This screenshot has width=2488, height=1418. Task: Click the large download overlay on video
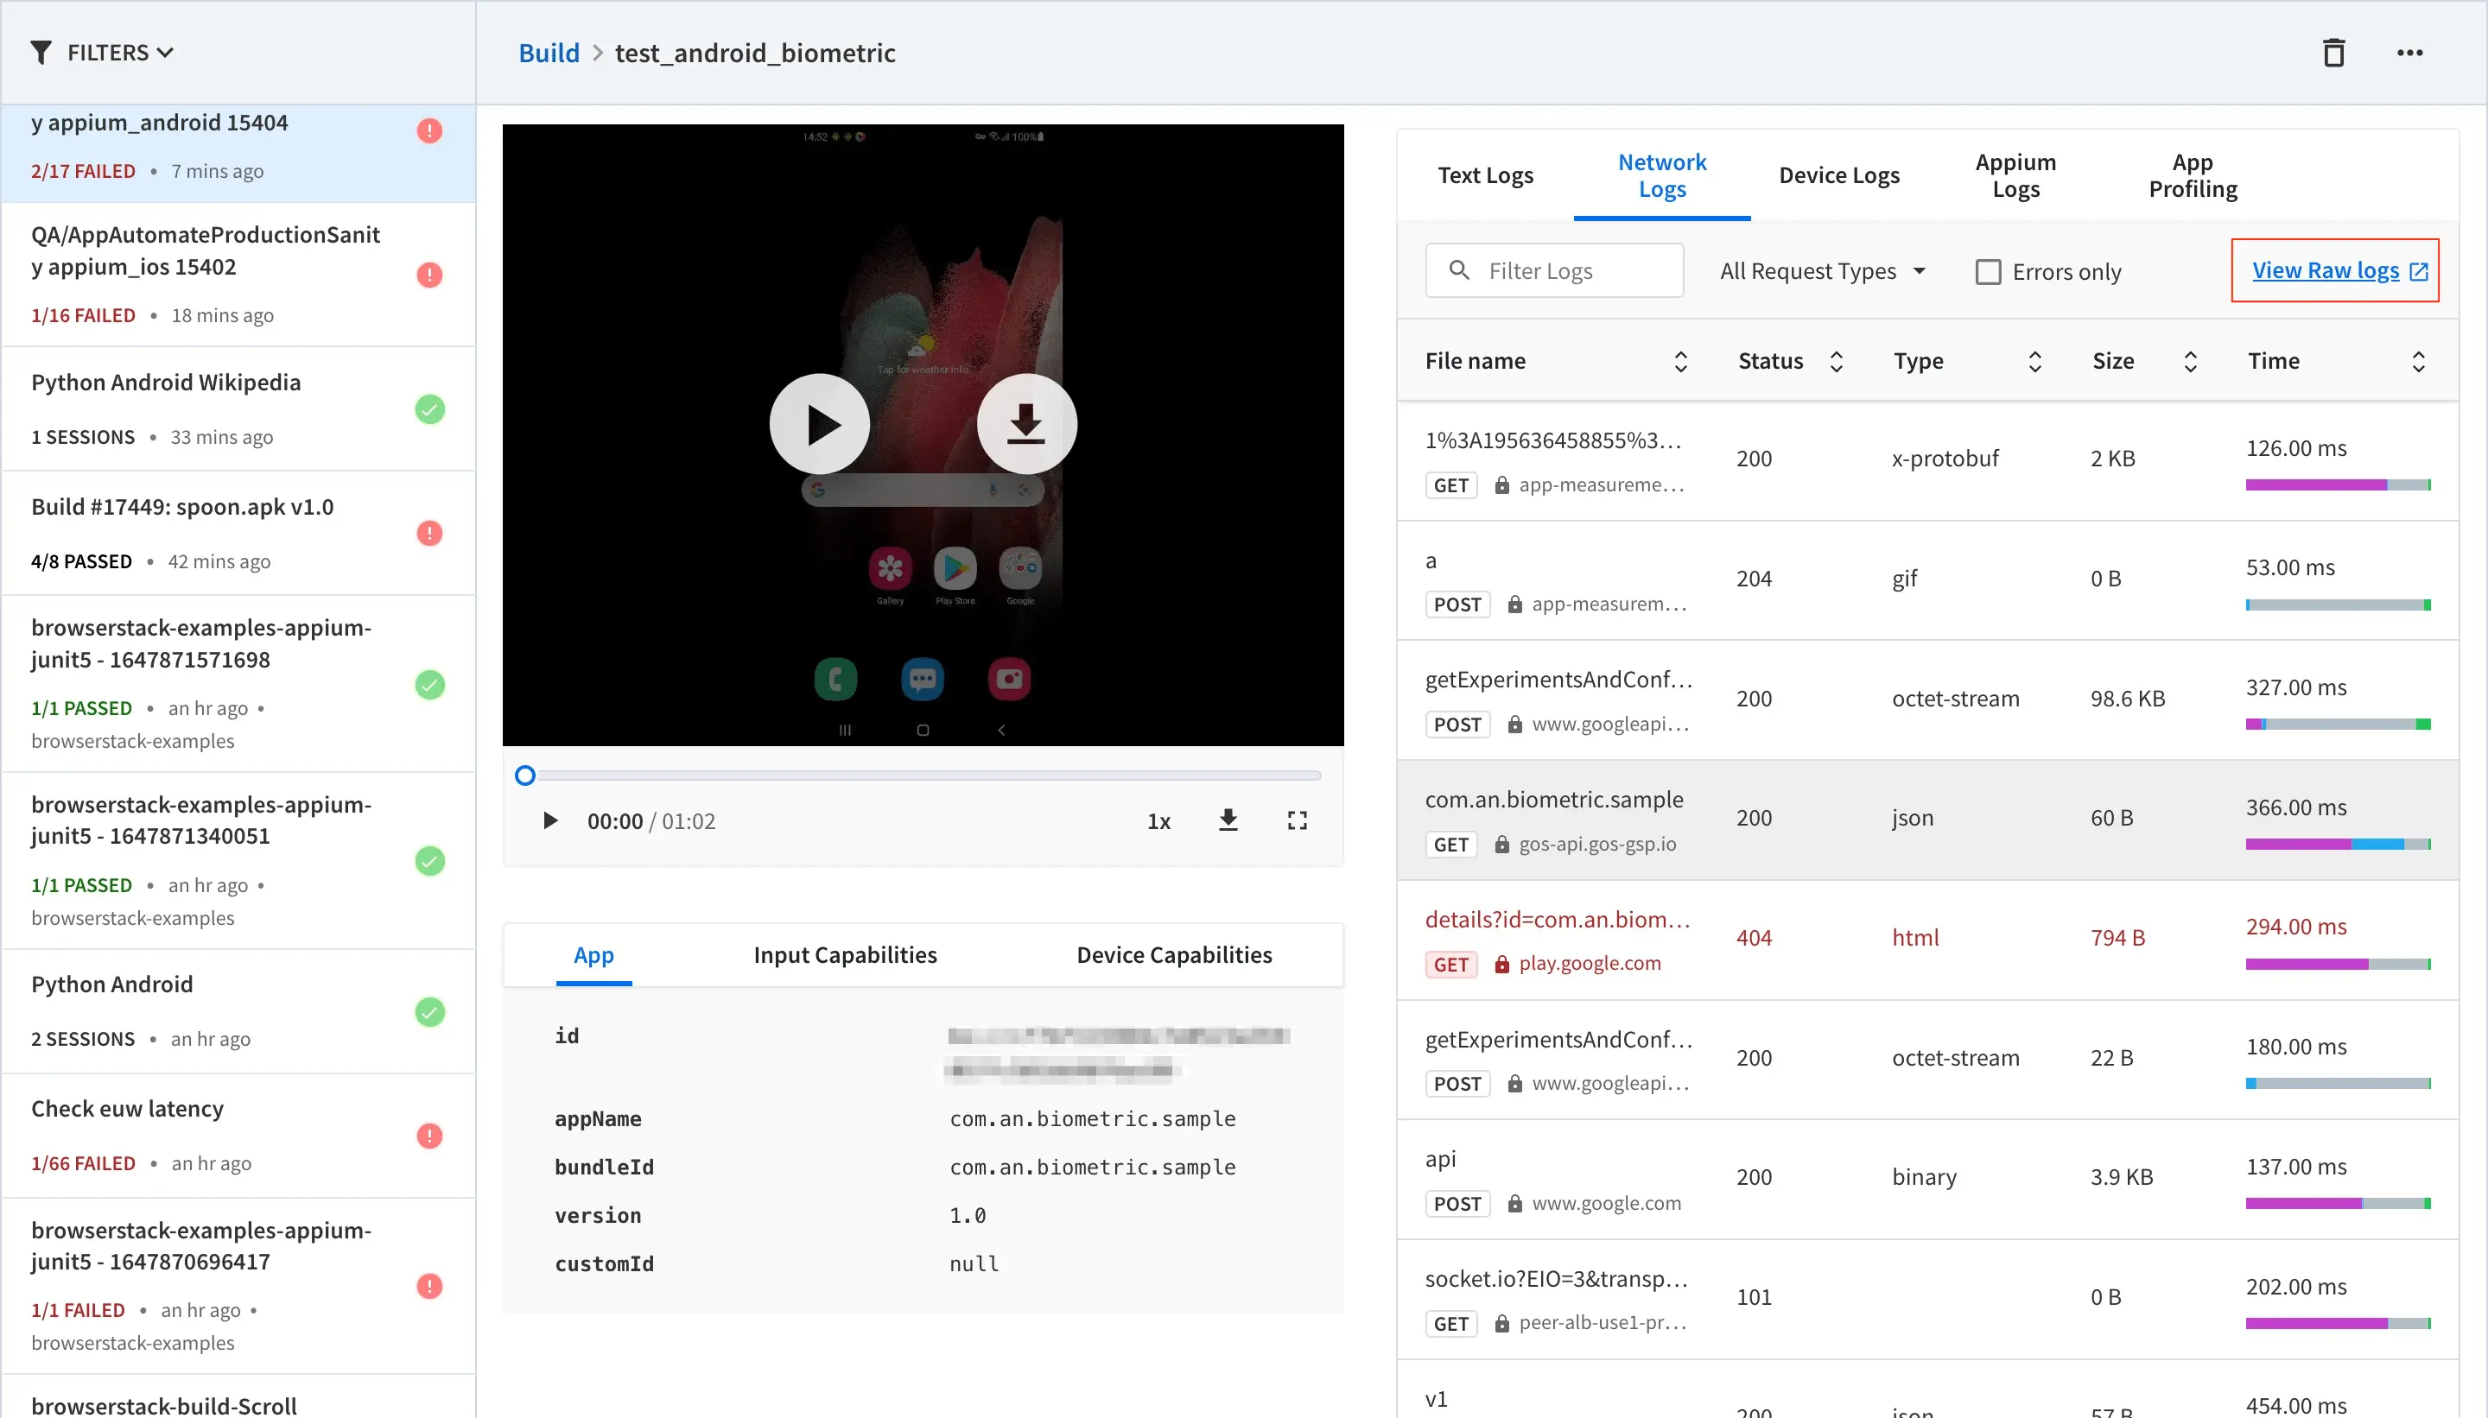1025,425
